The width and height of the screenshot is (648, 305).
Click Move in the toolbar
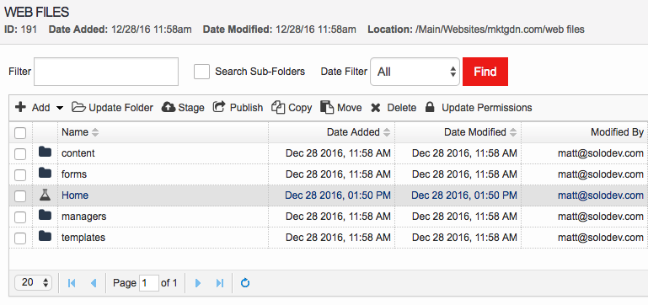pyautogui.click(x=341, y=108)
